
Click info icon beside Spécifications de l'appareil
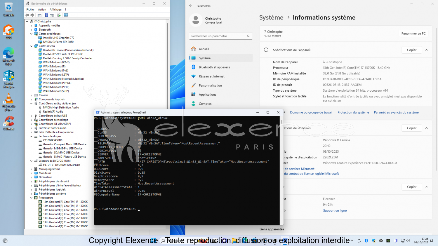tap(266, 50)
